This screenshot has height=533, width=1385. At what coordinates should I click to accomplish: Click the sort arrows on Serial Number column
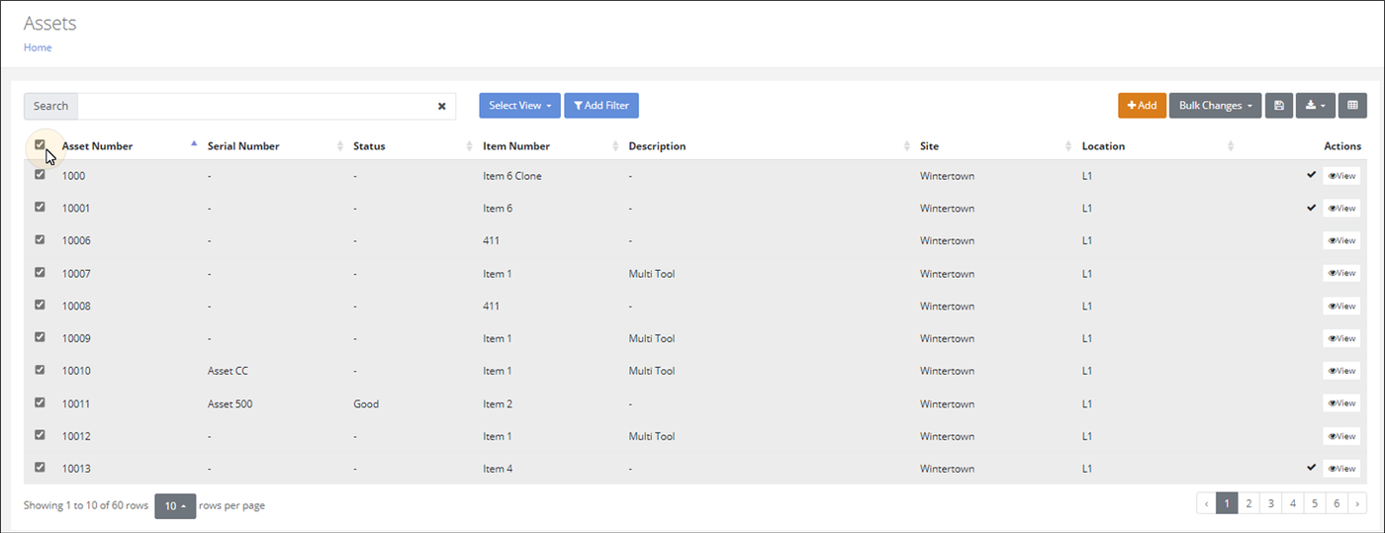pos(340,146)
